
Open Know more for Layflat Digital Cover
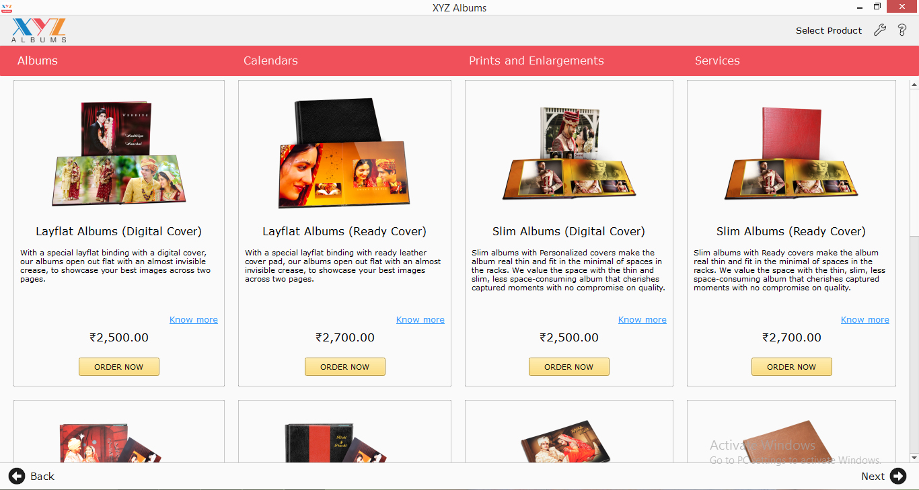[x=194, y=320]
